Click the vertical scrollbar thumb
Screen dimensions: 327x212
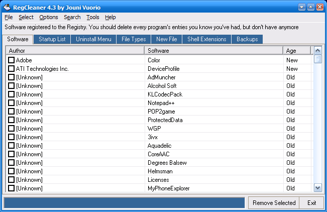click(318, 59)
